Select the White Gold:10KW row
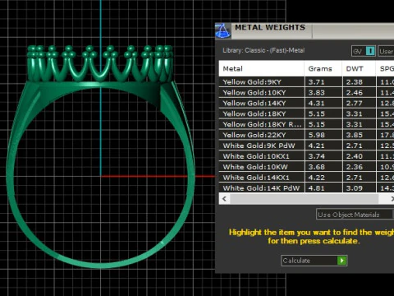 click(x=306, y=167)
